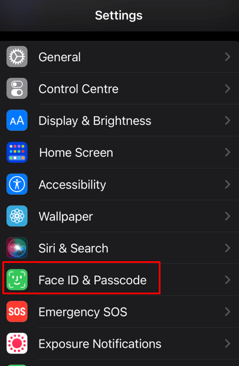
Task: Tap the Exposure Notifications icon
Action: point(17,343)
